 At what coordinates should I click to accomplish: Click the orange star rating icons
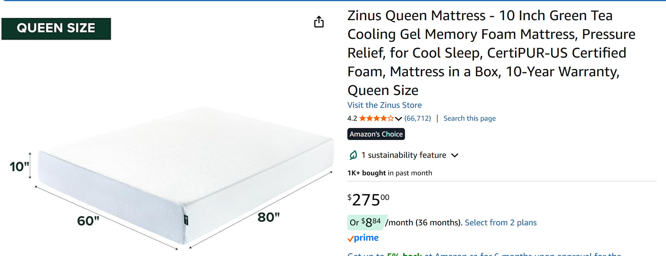tap(376, 118)
